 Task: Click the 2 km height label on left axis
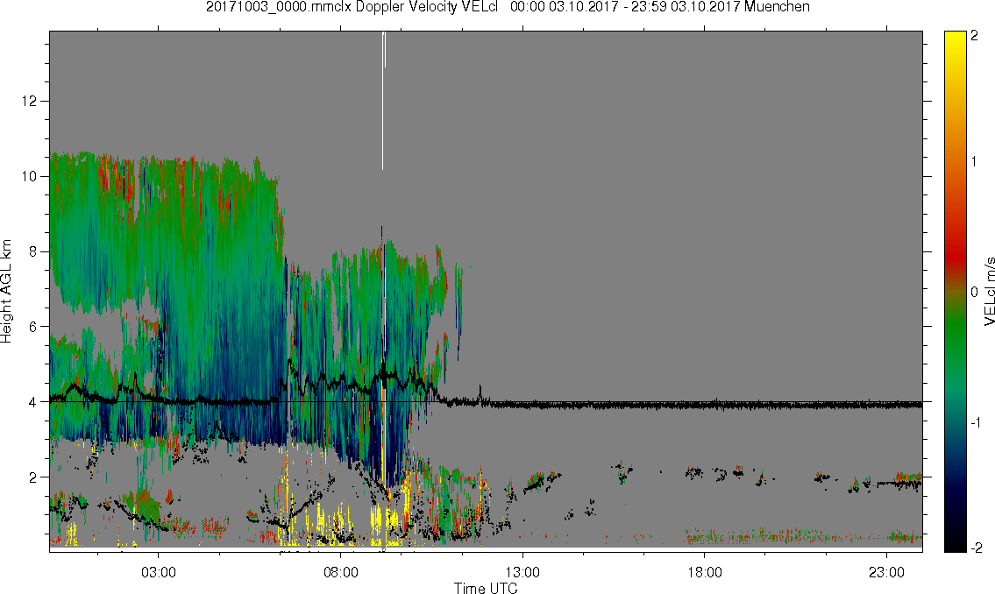tap(33, 477)
